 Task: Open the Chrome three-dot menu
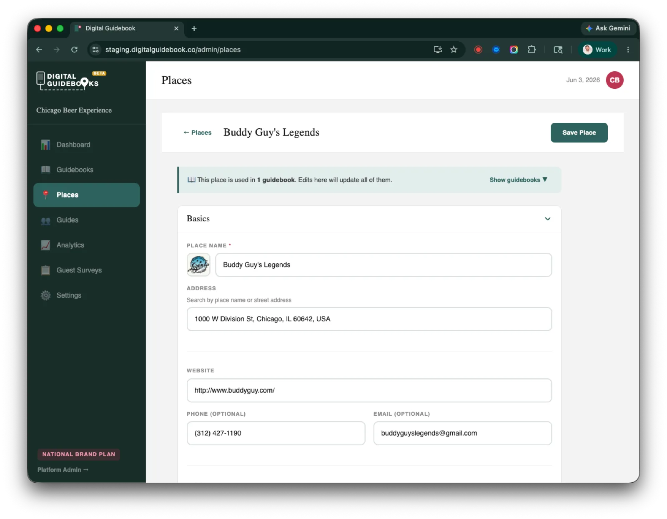[x=628, y=50]
